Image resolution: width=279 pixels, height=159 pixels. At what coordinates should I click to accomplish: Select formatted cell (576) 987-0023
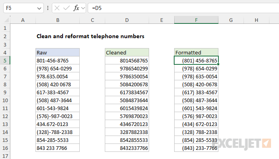click(x=196, y=116)
